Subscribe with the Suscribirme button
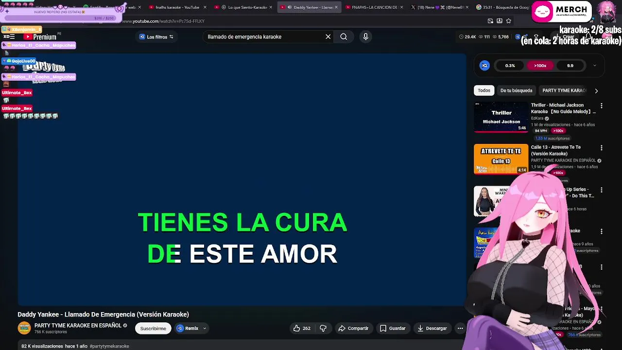 click(x=153, y=328)
